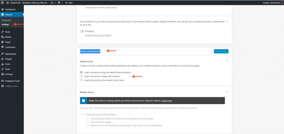
Task: Open the updates counter icon
Action: 53,2
